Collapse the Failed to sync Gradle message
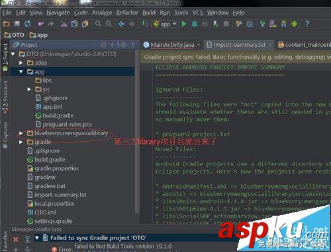The height and width of the screenshot is (252, 331). 37,237
